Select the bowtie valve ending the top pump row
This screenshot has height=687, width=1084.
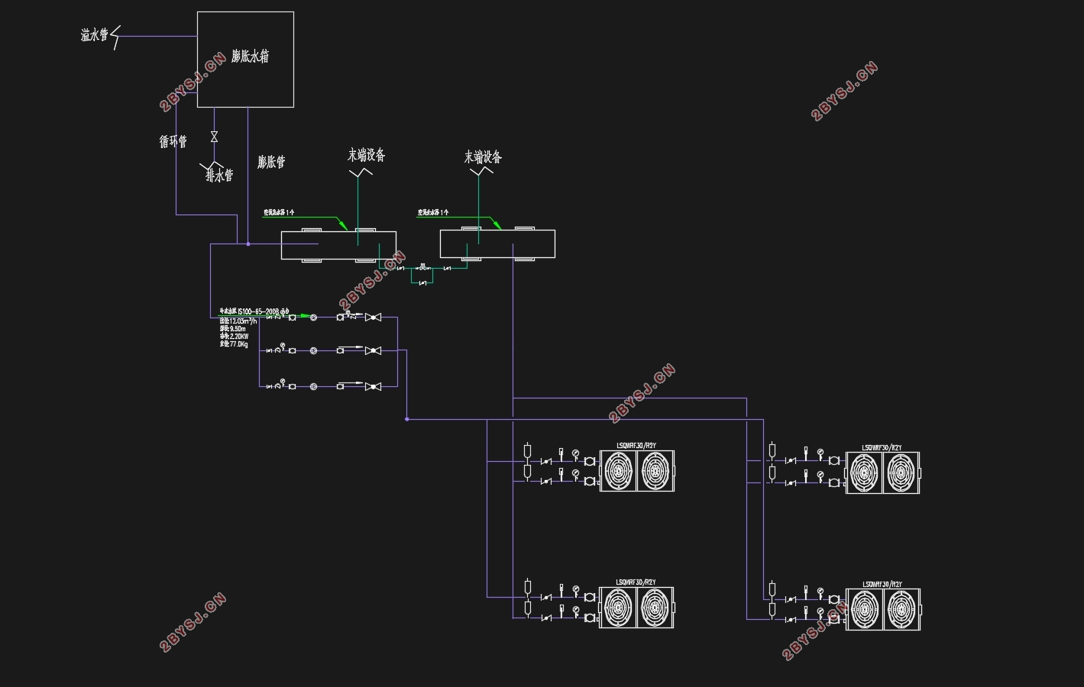pyautogui.click(x=373, y=317)
